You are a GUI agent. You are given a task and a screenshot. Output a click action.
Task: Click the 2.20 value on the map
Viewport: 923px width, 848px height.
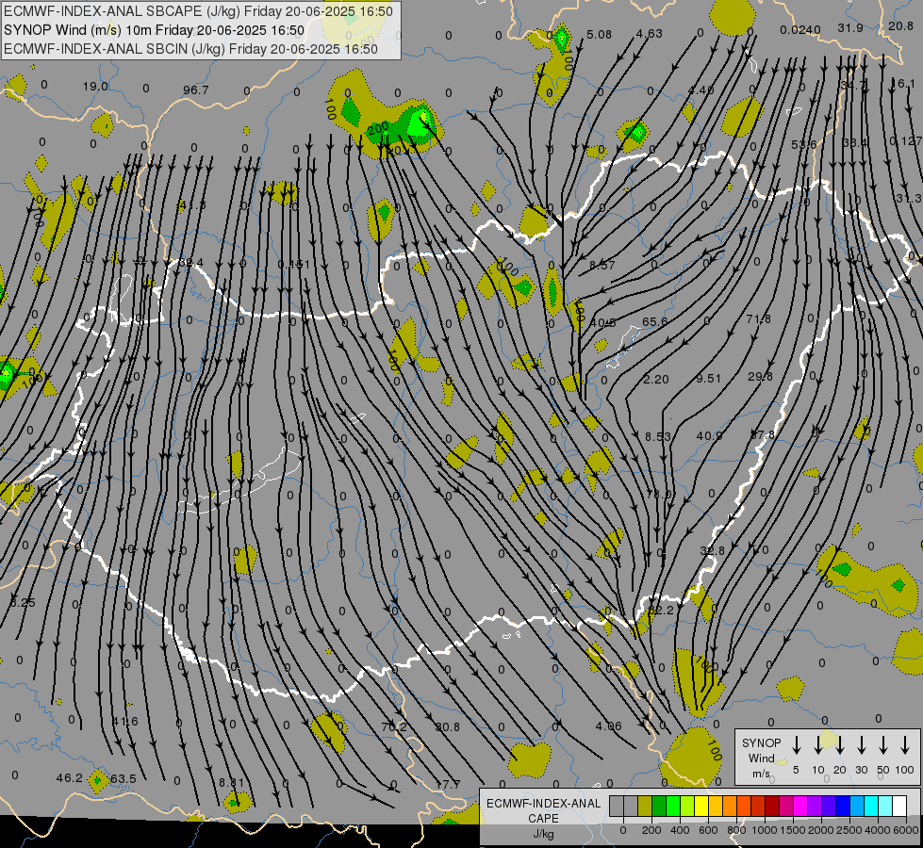coord(656,380)
